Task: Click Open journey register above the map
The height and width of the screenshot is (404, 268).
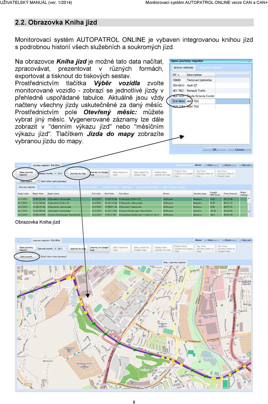Action: click(26, 248)
